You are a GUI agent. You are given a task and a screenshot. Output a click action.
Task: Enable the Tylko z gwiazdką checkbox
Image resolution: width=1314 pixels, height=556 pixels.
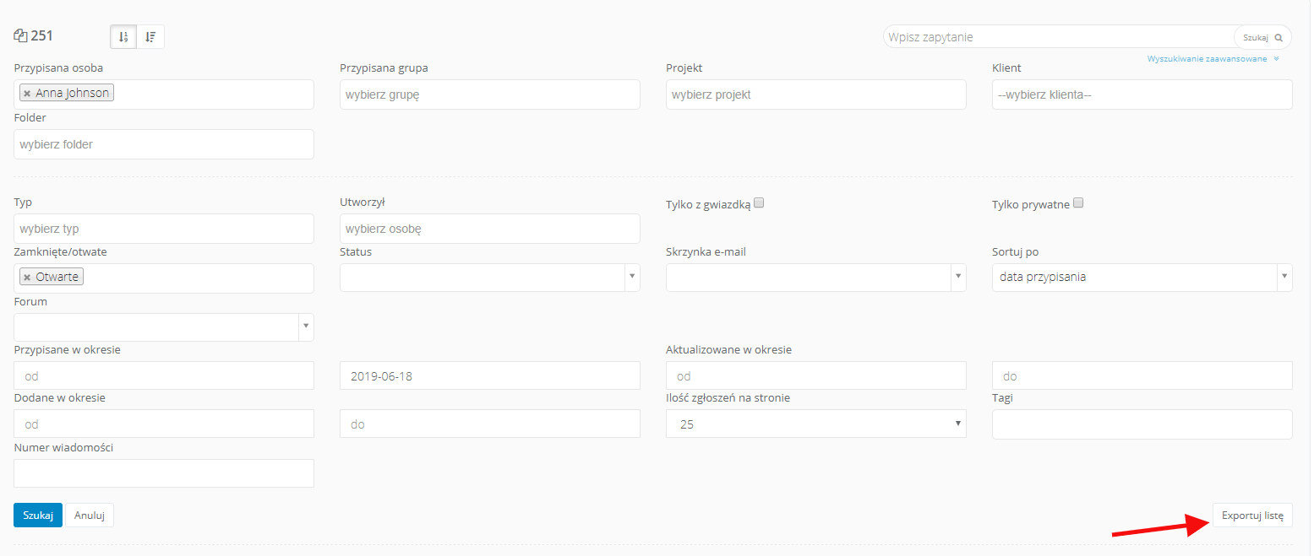click(759, 203)
